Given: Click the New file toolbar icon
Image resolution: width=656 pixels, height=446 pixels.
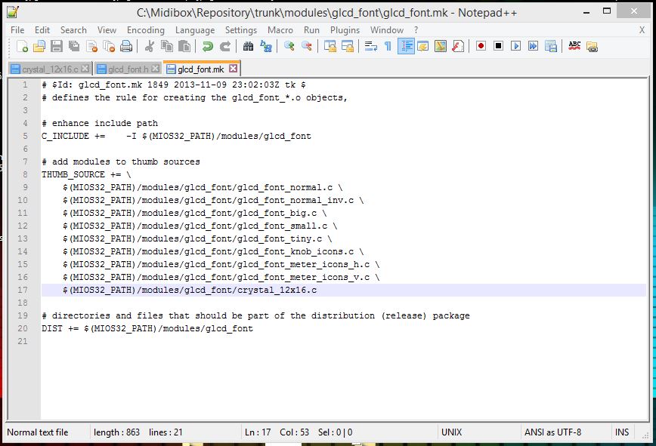Looking at the screenshot, I should [23, 46].
